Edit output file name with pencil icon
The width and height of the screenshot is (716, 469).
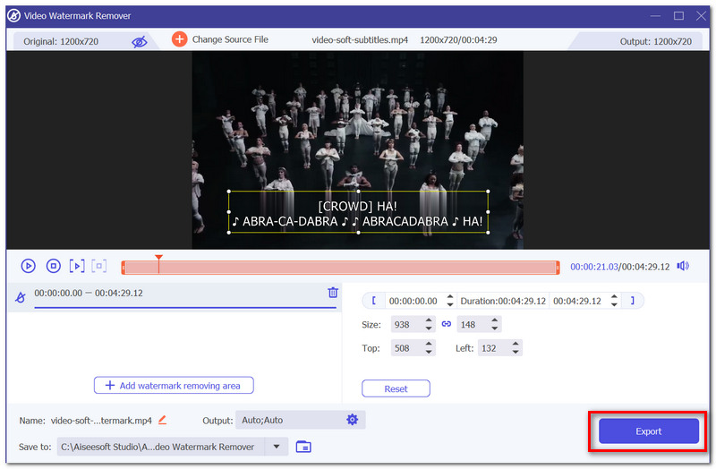coord(162,420)
